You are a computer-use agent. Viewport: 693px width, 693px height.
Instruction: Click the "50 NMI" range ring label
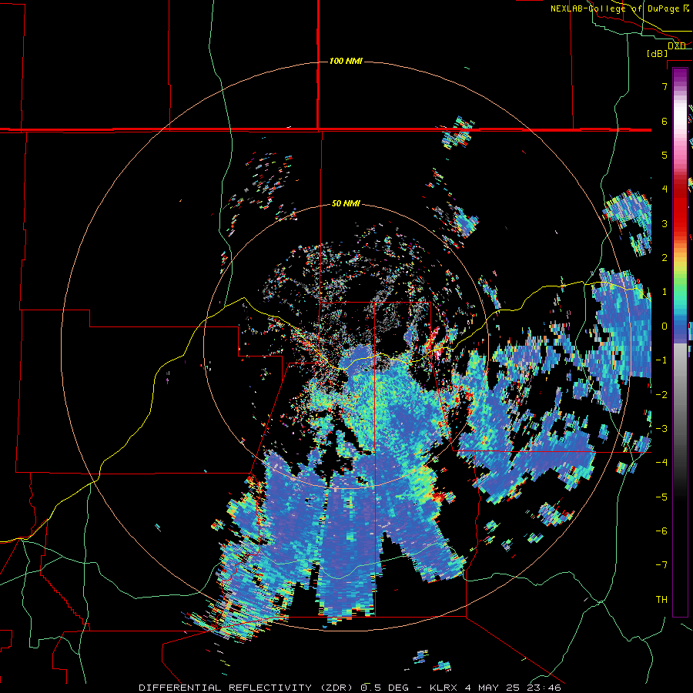pyautogui.click(x=346, y=204)
